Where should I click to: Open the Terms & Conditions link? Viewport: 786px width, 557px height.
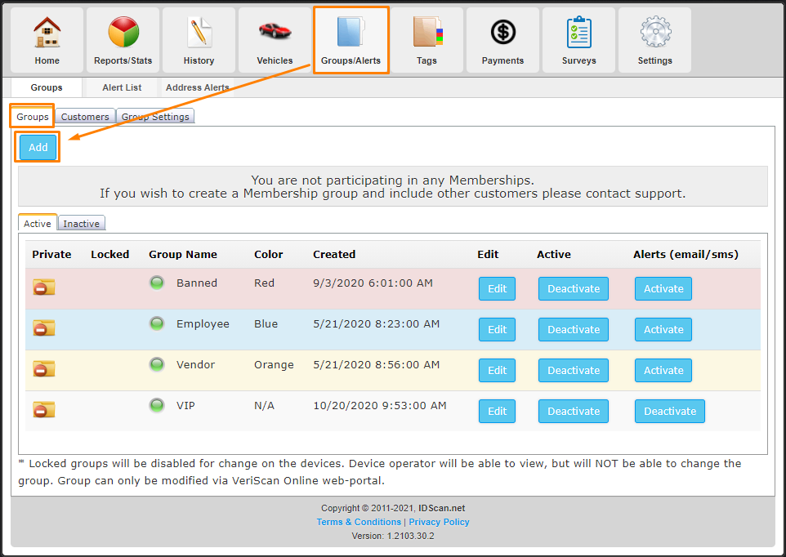coord(359,522)
